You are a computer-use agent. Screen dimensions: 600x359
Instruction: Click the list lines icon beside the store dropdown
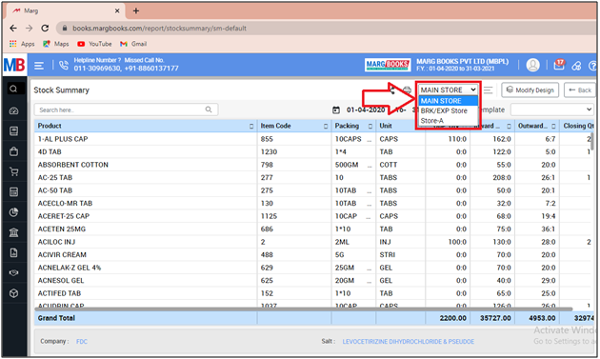pyautogui.click(x=488, y=90)
